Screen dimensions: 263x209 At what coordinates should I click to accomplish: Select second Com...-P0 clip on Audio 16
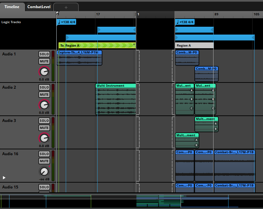[204, 166]
